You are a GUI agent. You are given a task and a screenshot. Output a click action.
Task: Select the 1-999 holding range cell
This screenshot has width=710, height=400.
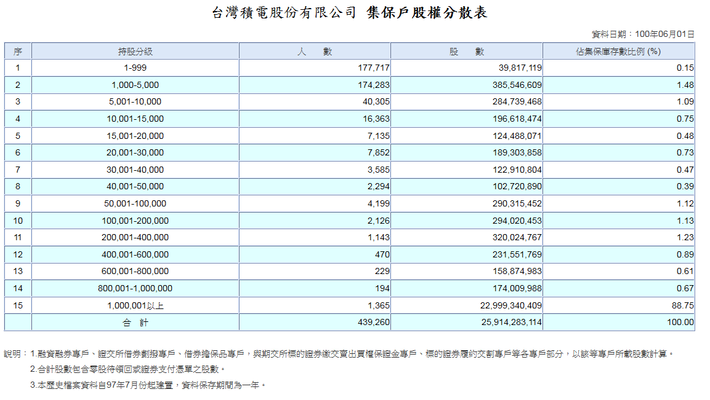pos(135,68)
